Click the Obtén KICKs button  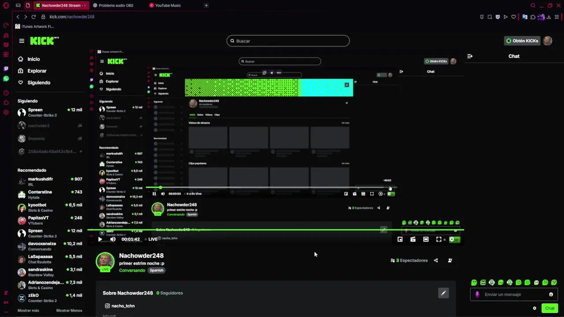click(x=522, y=41)
